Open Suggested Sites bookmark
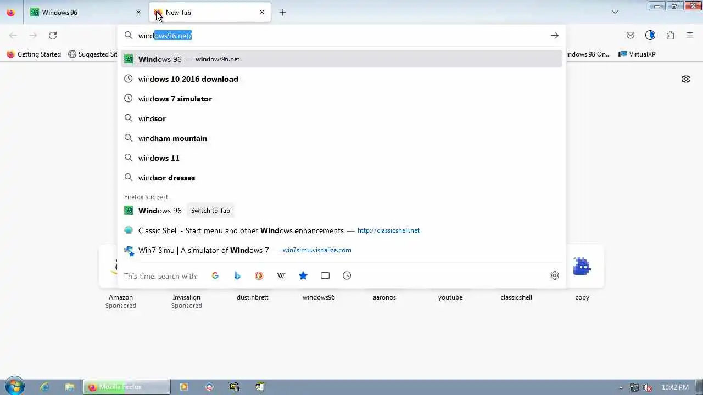The width and height of the screenshot is (703, 395). 92,54
